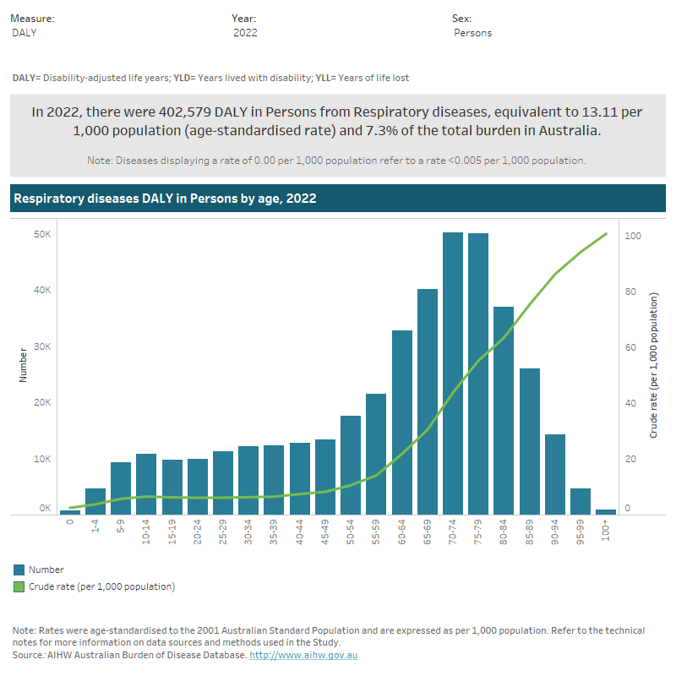Click the 5-9 age group bar
Viewport: 676px width, 676px height.
tap(121, 488)
